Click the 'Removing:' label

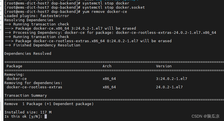14,75
